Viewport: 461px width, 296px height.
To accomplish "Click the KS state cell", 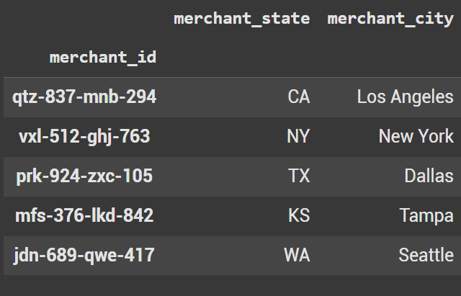I will point(299,215).
